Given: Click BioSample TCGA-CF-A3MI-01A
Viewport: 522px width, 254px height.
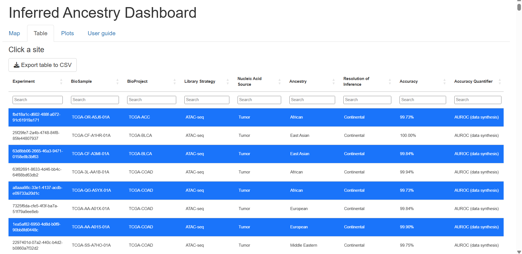Looking at the screenshot, I should pos(90,154).
